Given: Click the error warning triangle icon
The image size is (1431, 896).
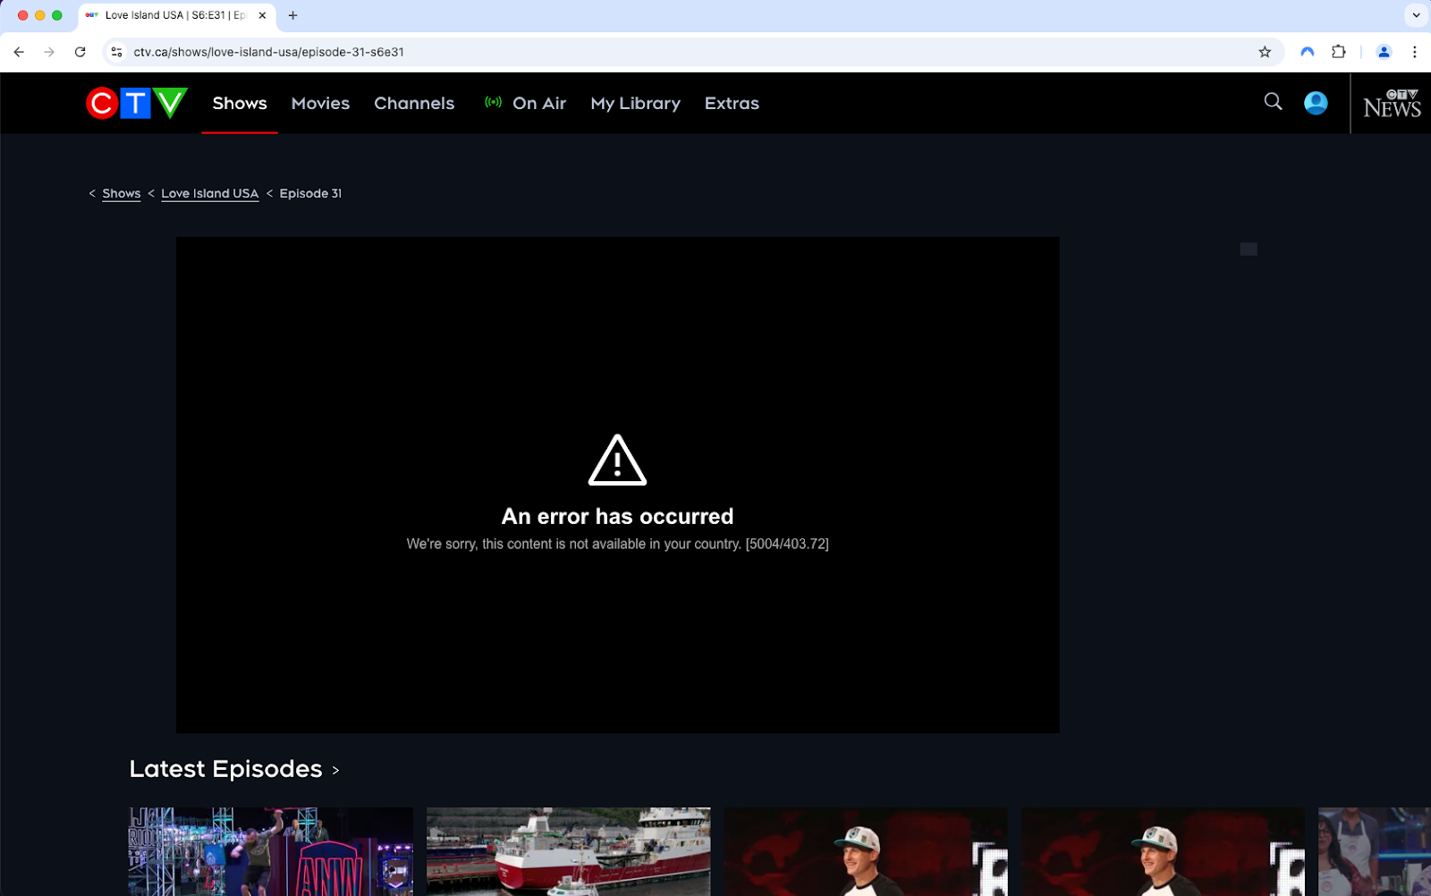Looking at the screenshot, I should pyautogui.click(x=617, y=460).
